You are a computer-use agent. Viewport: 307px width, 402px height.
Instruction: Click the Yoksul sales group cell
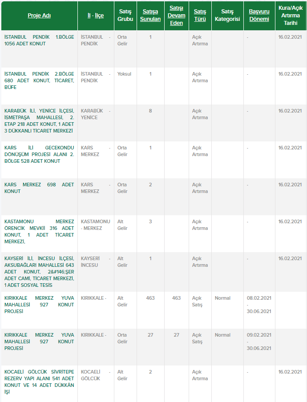124,74
